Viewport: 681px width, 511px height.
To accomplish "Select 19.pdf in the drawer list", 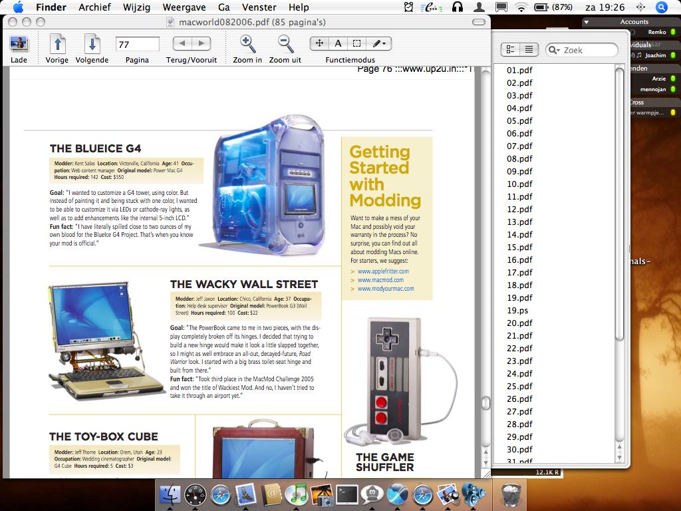I will coord(519,298).
